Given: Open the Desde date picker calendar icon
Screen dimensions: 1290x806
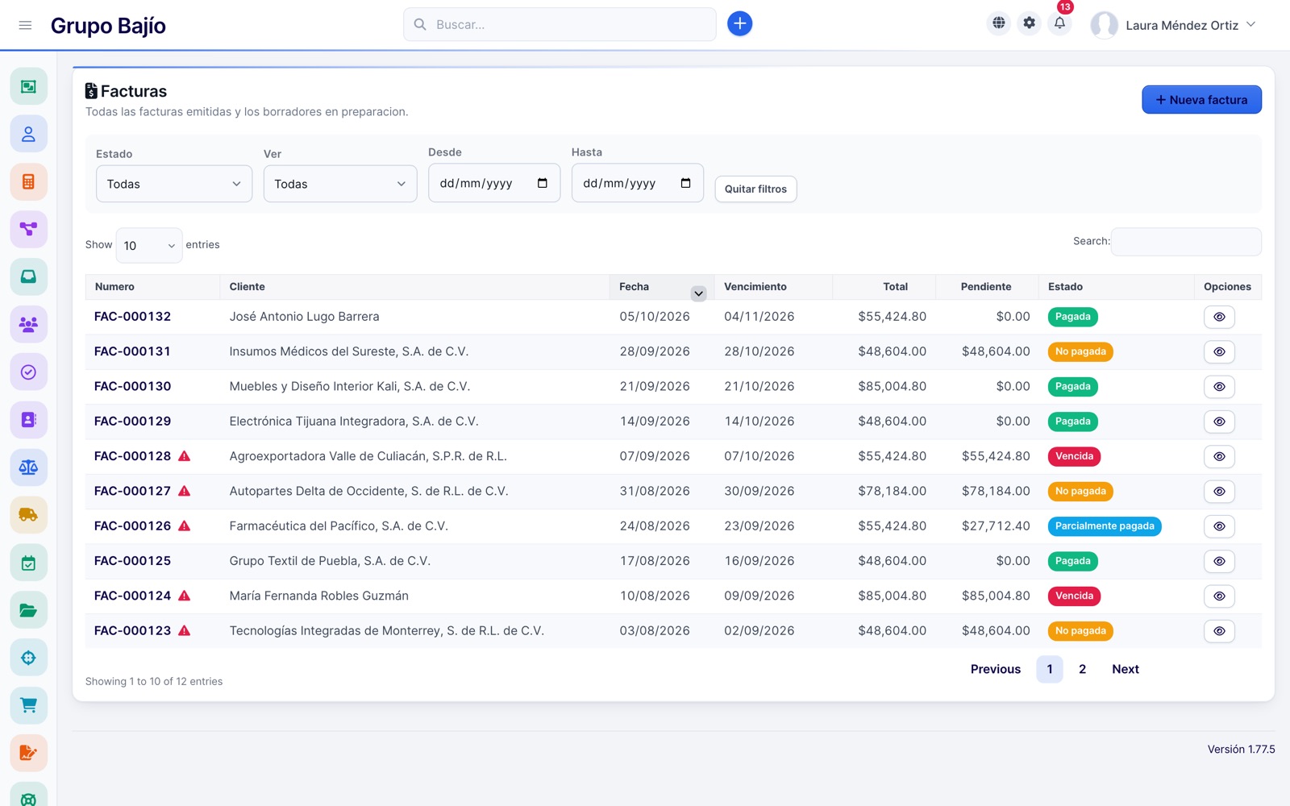Looking at the screenshot, I should point(543,183).
